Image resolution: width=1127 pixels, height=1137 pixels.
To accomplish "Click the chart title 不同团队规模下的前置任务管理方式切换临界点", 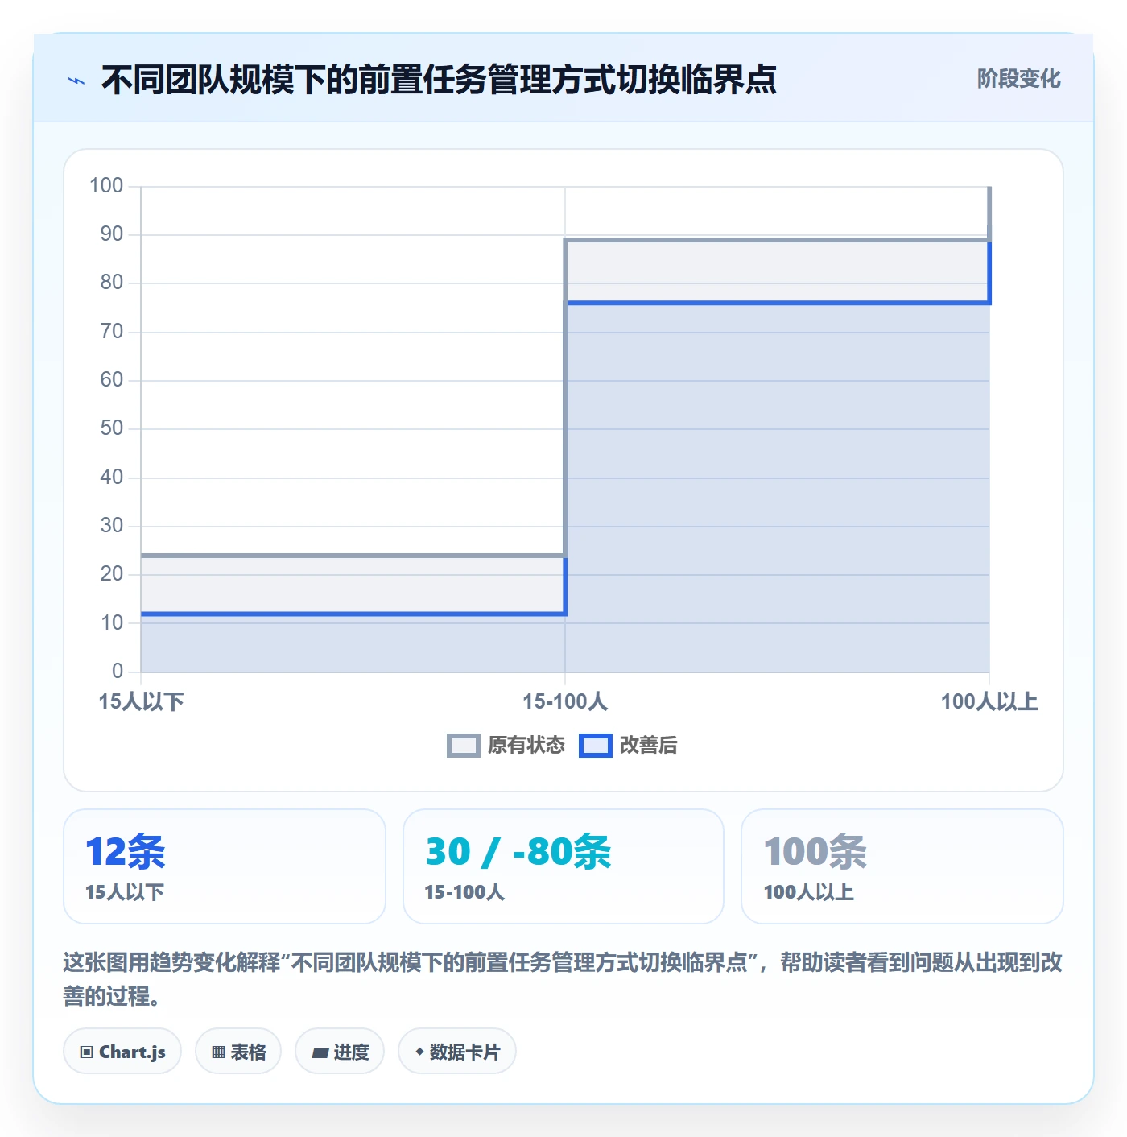I will pos(439,80).
